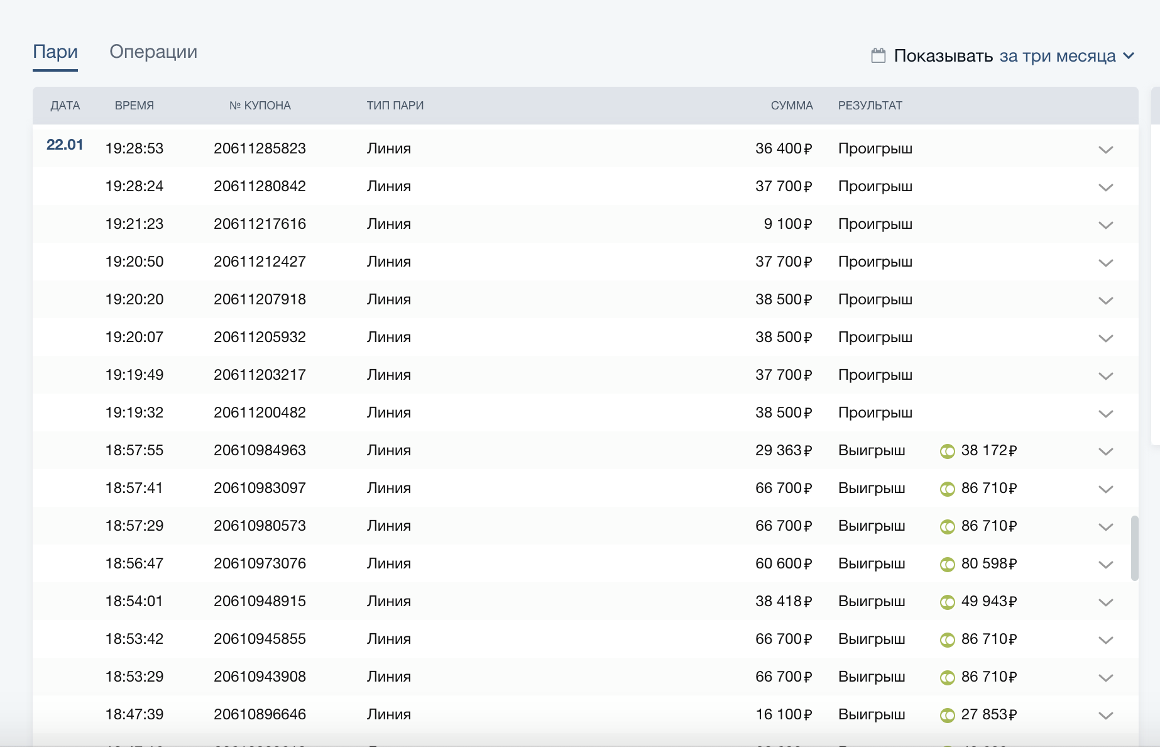The width and height of the screenshot is (1160, 747).
Task: Switch to the Операции tab
Action: click(153, 52)
